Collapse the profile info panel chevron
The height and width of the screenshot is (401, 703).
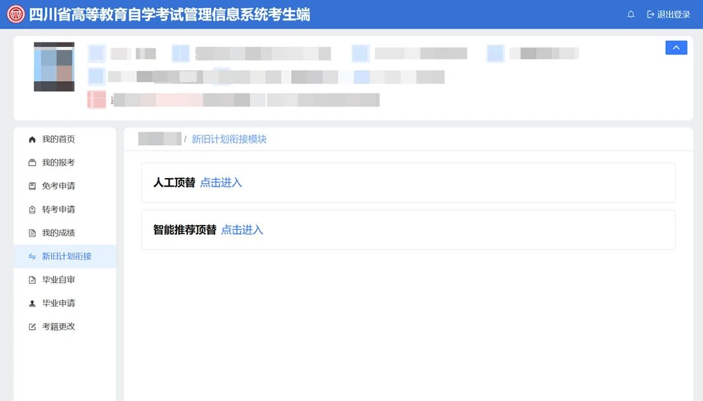[x=676, y=48]
